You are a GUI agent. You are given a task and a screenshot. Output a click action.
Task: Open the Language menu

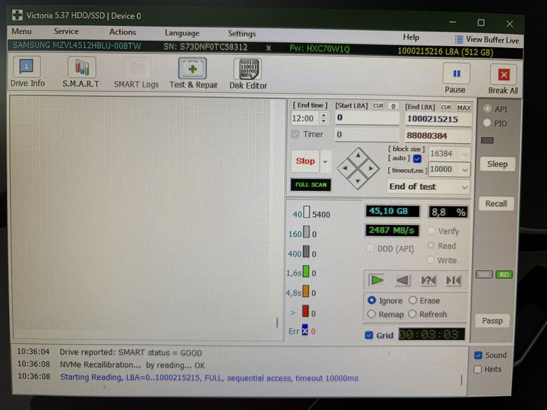pyautogui.click(x=182, y=33)
